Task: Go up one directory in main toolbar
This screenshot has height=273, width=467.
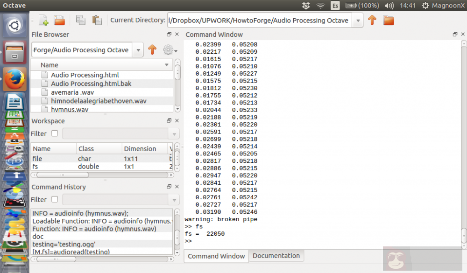Action: [x=372, y=20]
